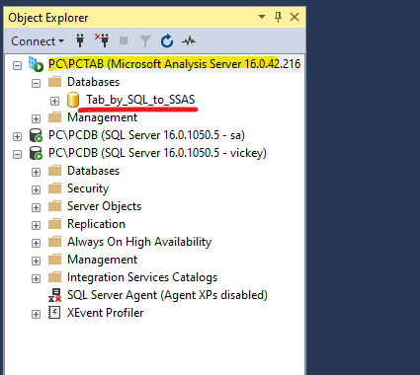Select Integration Services Catalogs item
This screenshot has width=420, height=375.
tap(142, 277)
